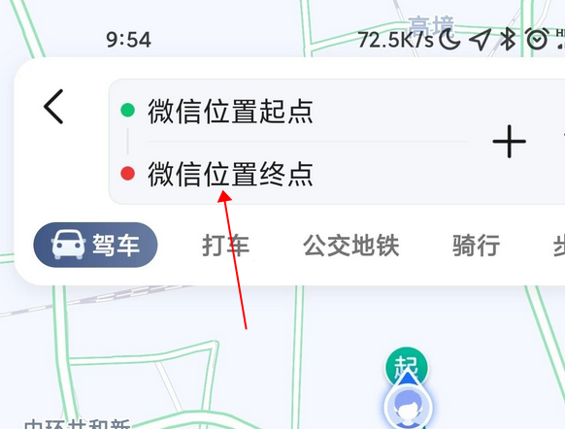Image resolution: width=565 pixels, height=429 pixels.
Task: Select the 驾车 driving mode tab
Action: pyautogui.click(x=95, y=245)
